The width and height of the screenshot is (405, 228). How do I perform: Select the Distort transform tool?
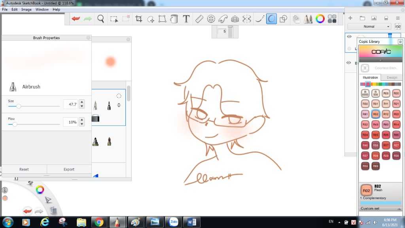162,19
